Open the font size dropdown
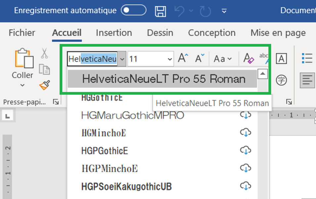This screenshot has width=316, height=199. click(x=170, y=59)
